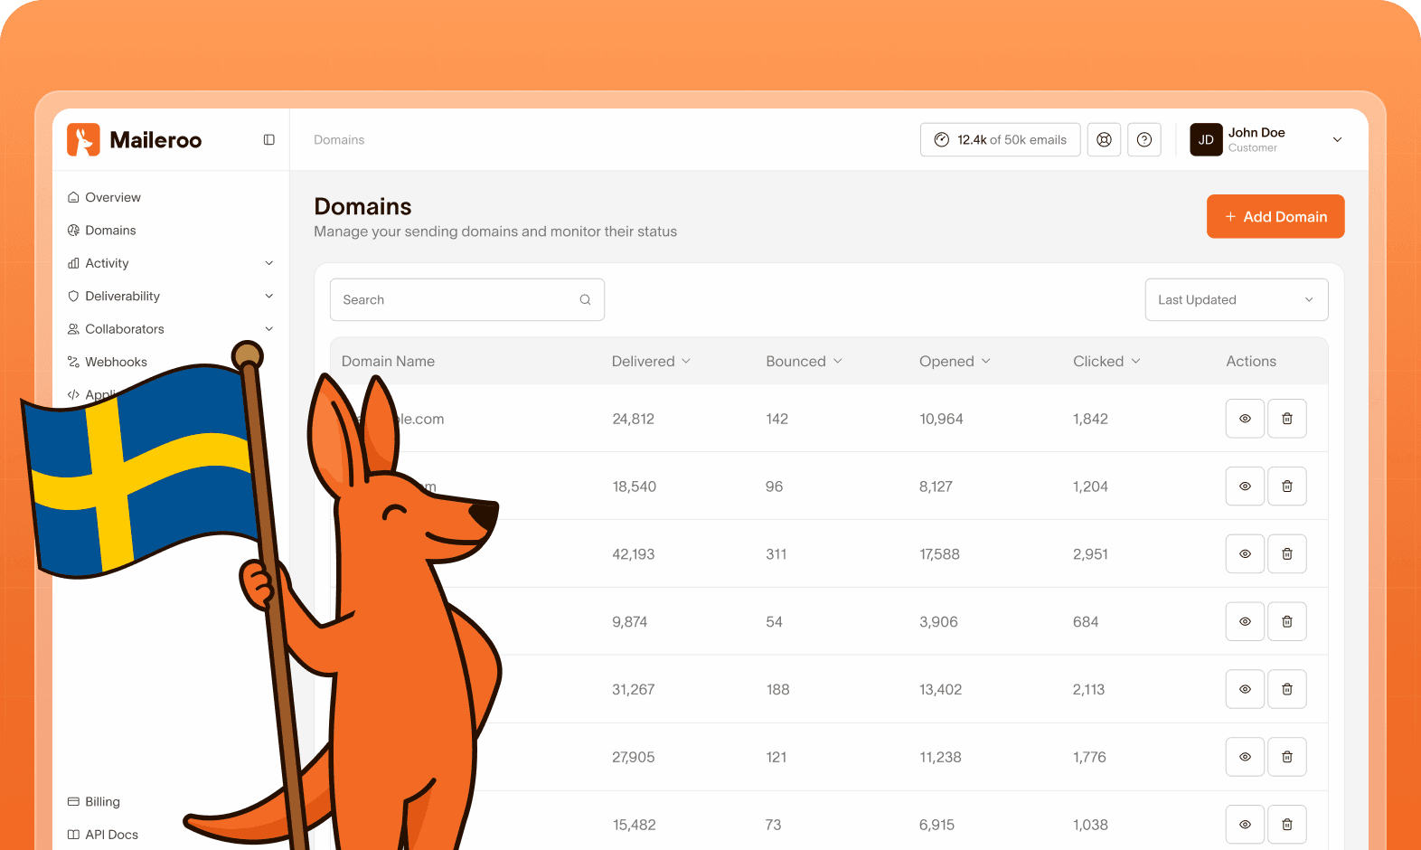The height and width of the screenshot is (850, 1421).
Task: Click the Domains breadcrumb in the top bar
Action: 339,140
